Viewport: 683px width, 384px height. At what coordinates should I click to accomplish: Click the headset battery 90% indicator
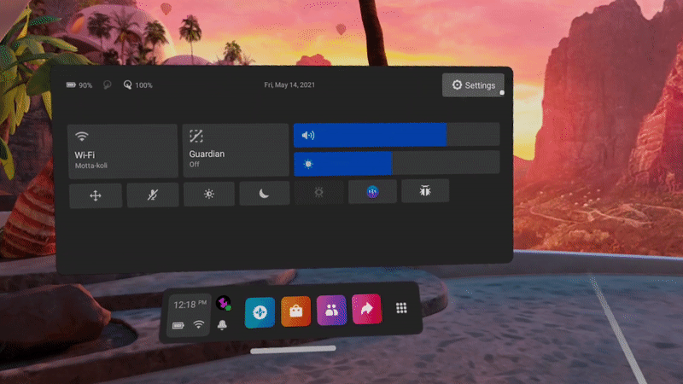[79, 85]
